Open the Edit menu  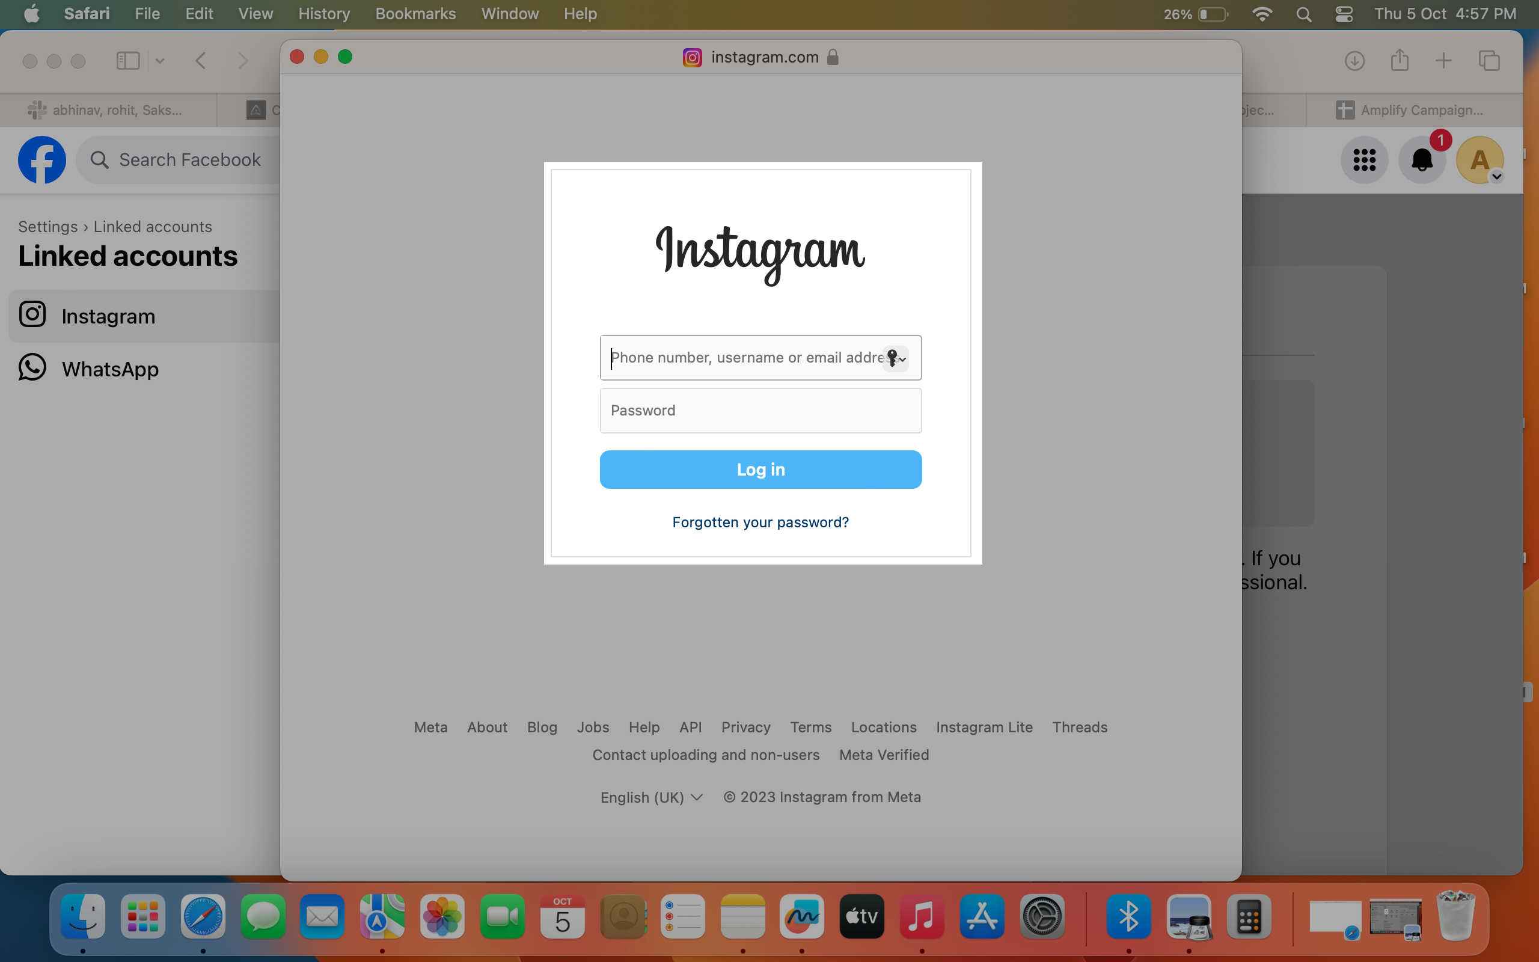[x=199, y=14]
